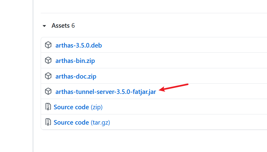
Task: Download Source code (tar.gz)
Action: point(82,123)
